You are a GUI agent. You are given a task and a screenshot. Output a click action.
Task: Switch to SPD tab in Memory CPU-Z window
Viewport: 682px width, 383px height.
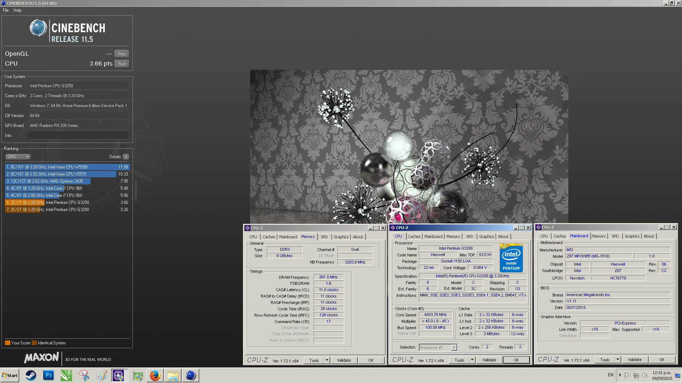[x=324, y=237]
